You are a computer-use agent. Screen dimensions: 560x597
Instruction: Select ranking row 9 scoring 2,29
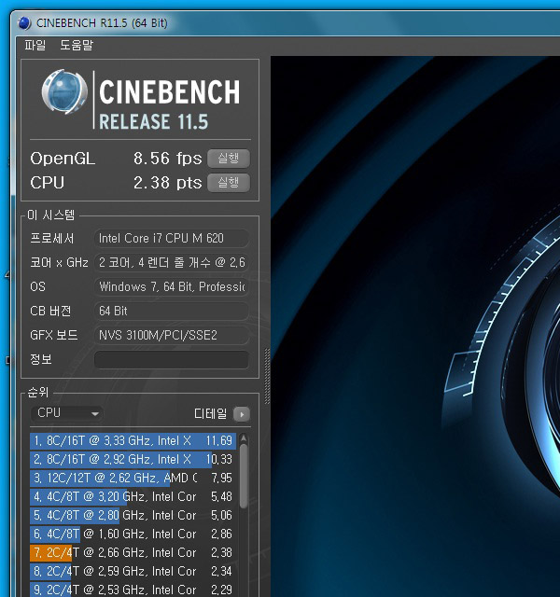pos(133,590)
